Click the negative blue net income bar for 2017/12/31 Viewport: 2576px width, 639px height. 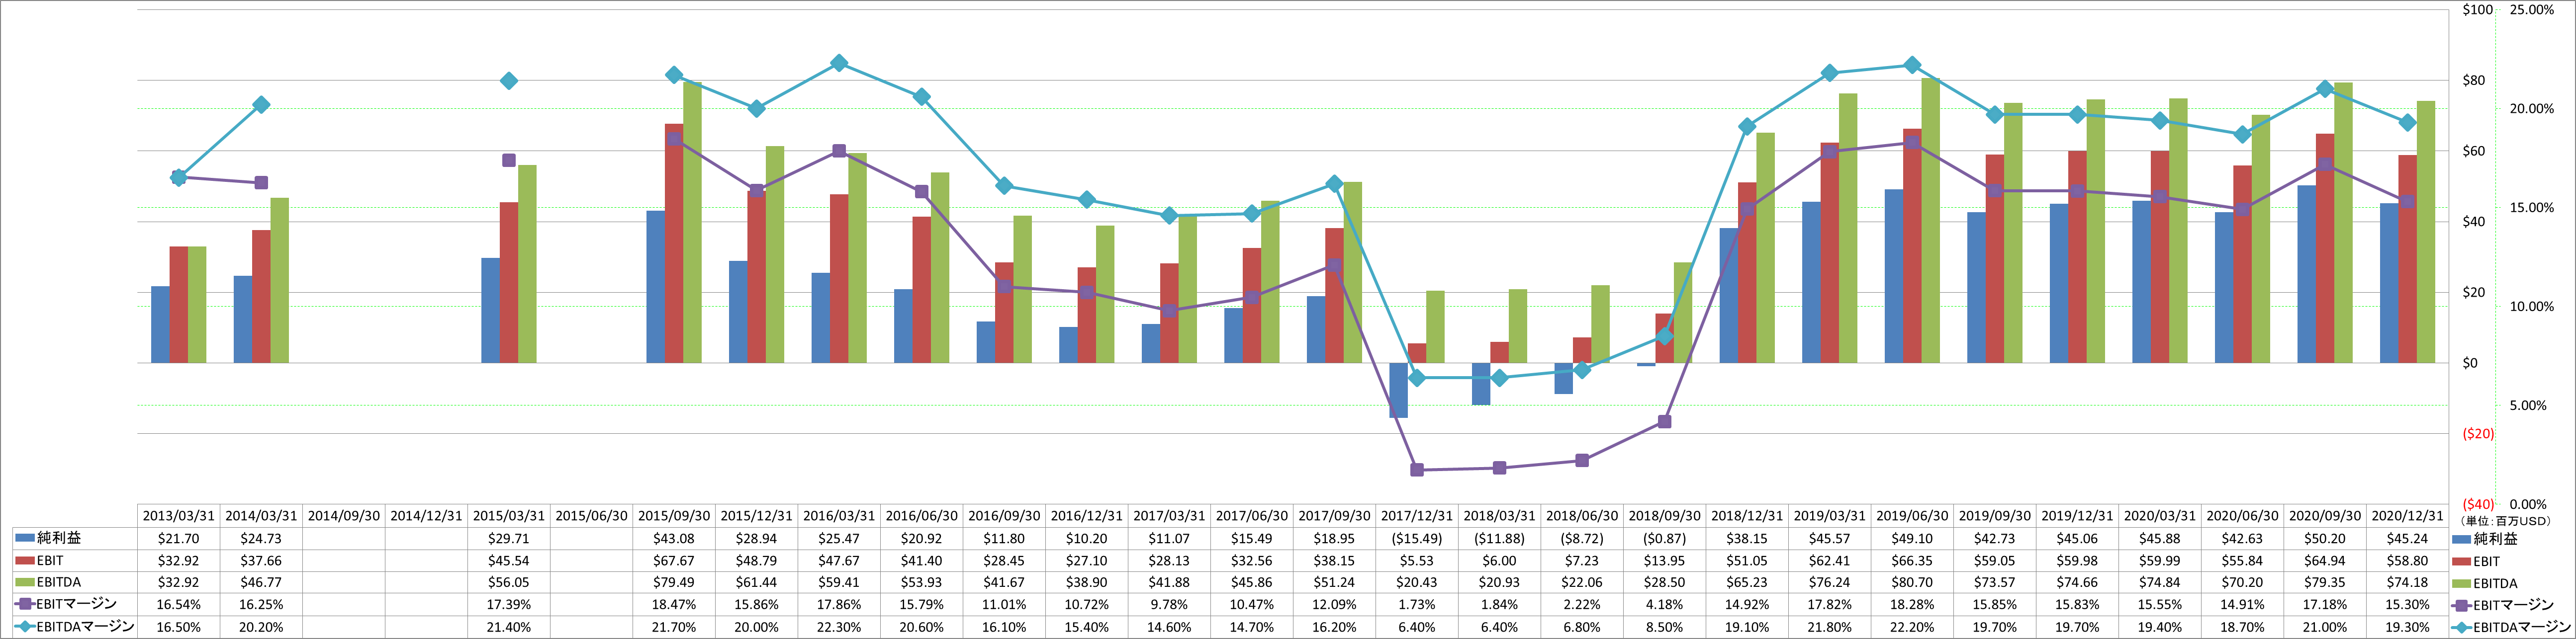pyautogui.click(x=1398, y=391)
